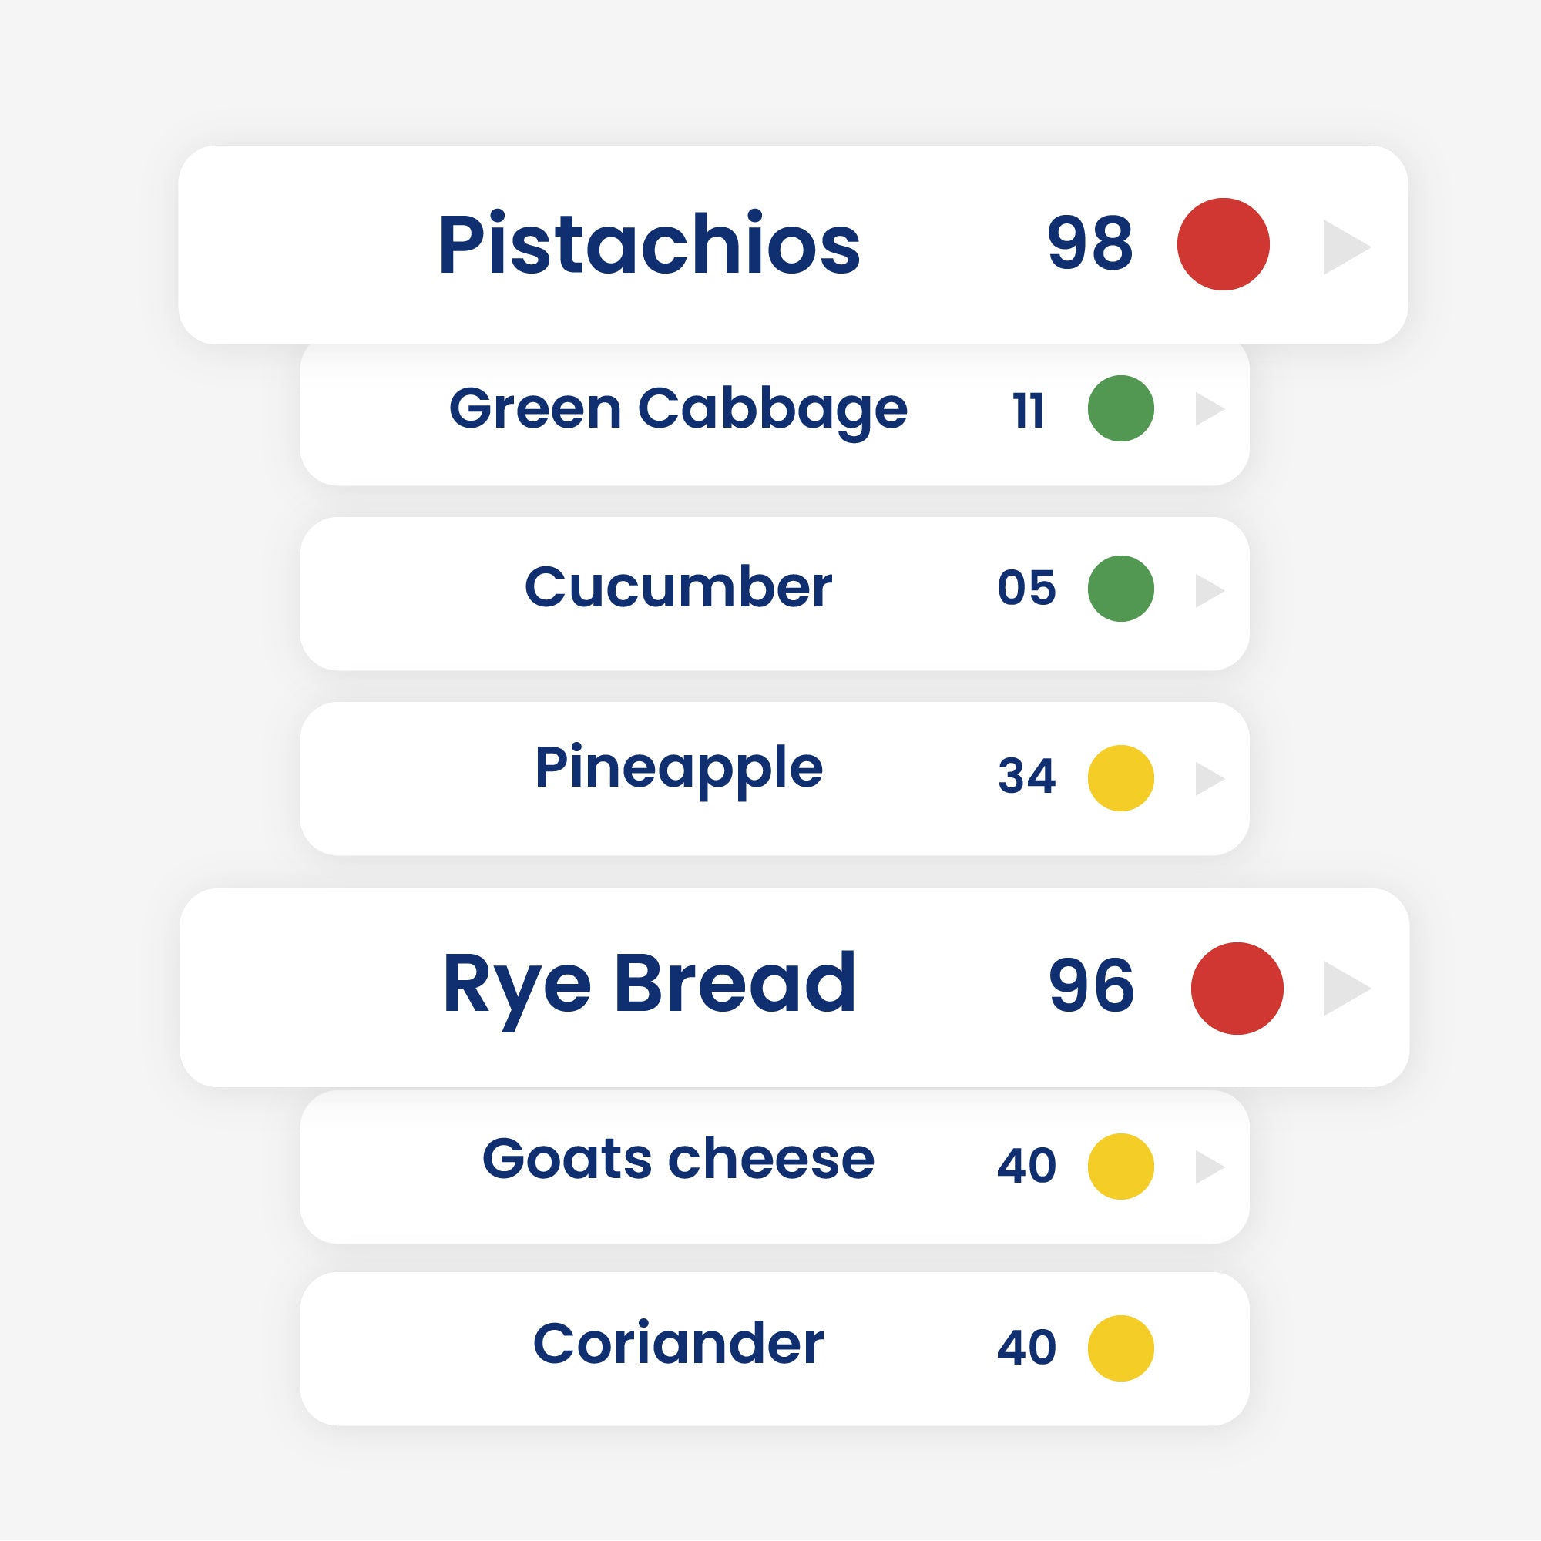
Task: Click the green status dot beside Cucumber
Action: tap(1120, 589)
